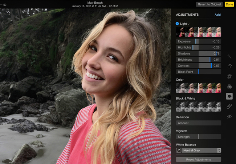Pick the White Balance eyedropper
The height and width of the screenshot is (164, 236).
179,150
